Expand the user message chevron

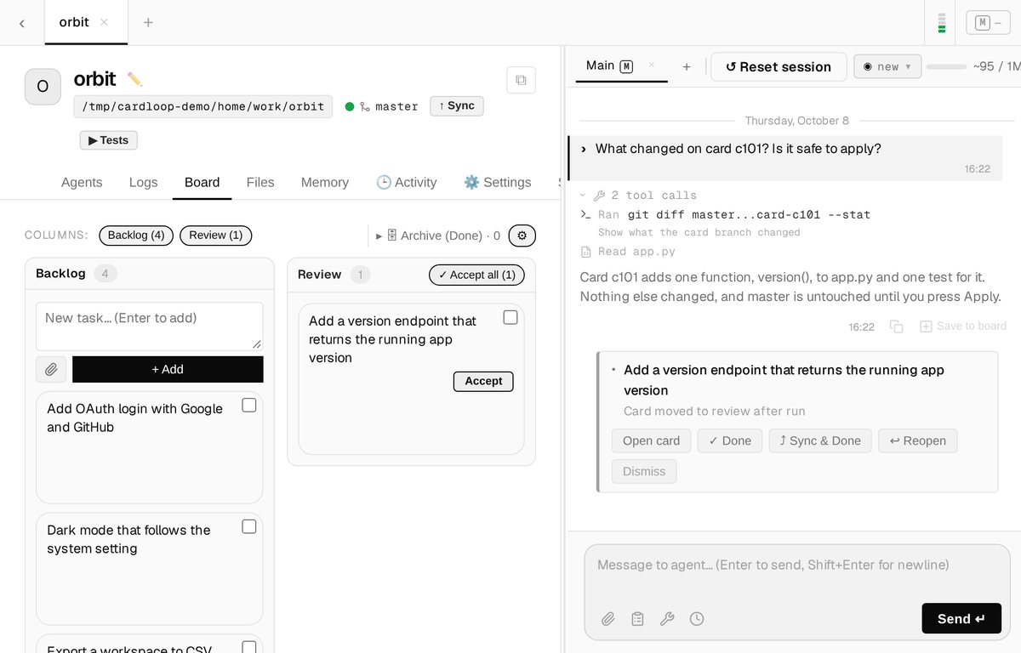[x=584, y=149]
